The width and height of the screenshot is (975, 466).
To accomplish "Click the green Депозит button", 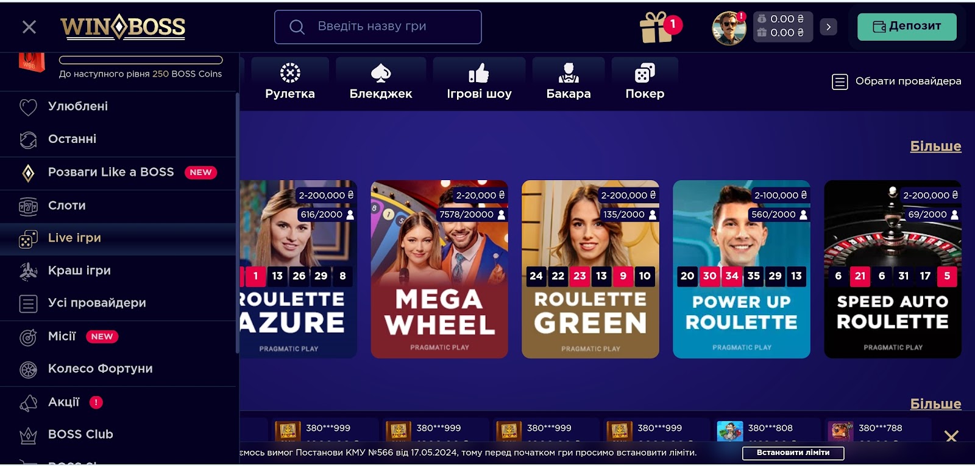I will click(x=907, y=27).
